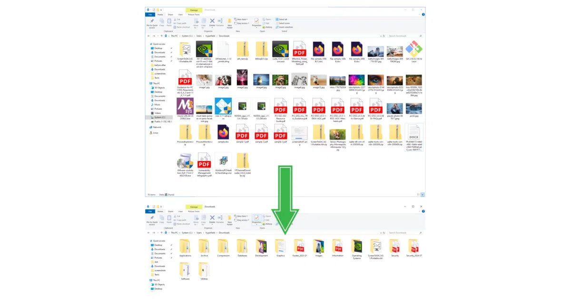571x299 pixels.
Task: Open the Utilities folder in lower window
Action: point(204,272)
